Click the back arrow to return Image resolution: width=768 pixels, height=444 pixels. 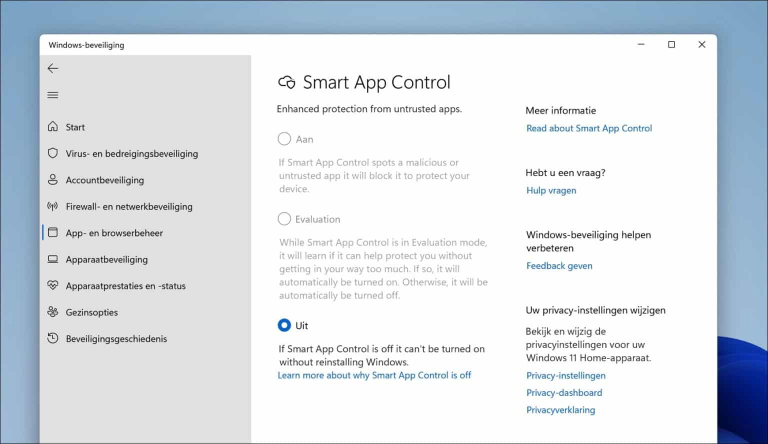coord(52,68)
